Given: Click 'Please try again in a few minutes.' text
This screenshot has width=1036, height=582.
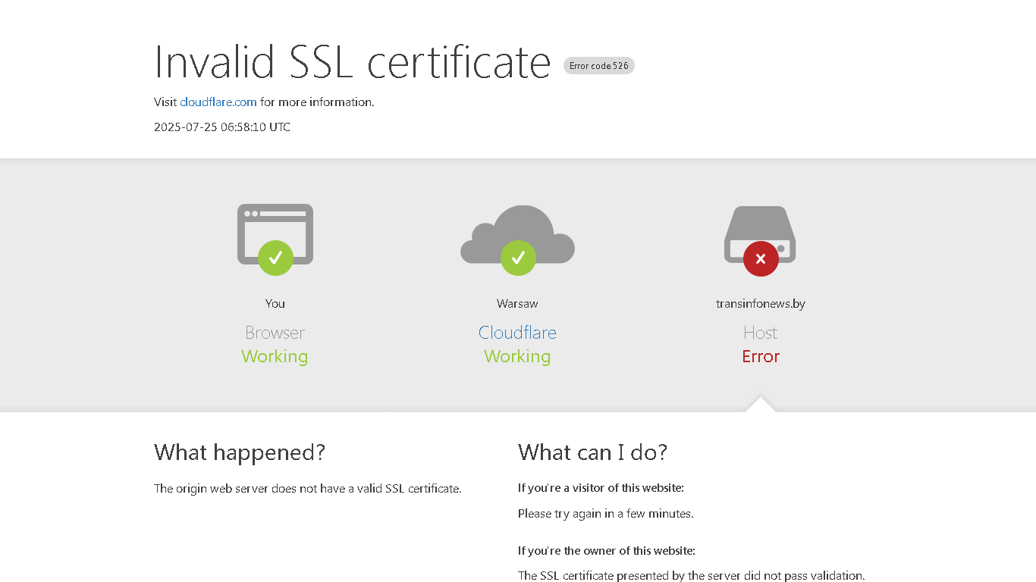Looking at the screenshot, I should click(x=606, y=514).
